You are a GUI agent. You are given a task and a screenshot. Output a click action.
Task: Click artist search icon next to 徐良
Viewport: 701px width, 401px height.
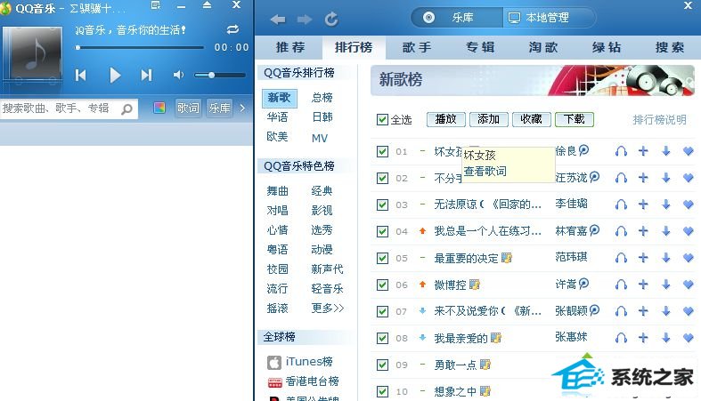pos(583,150)
